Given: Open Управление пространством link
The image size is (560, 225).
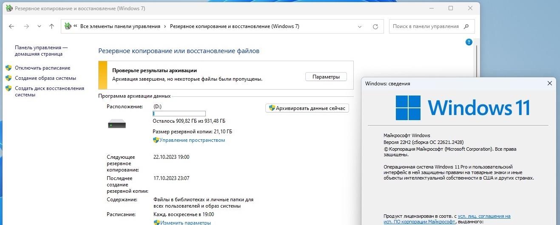Looking at the screenshot, I should coord(192,140).
